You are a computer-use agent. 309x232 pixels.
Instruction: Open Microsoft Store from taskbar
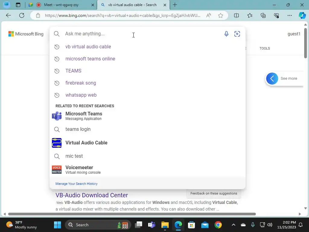click(191, 225)
